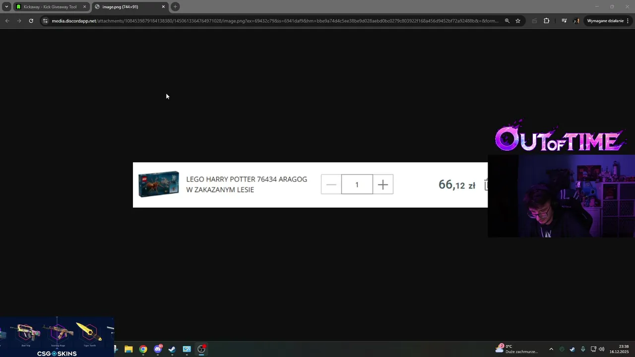This screenshot has height=357, width=635.
Task: Open network settings tray icon
Action: click(593, 349)
